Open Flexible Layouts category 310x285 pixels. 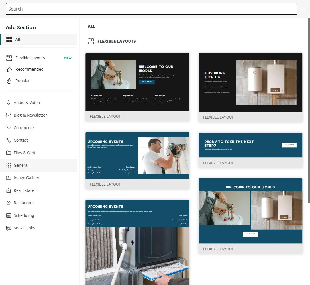(x=39, y=58)
